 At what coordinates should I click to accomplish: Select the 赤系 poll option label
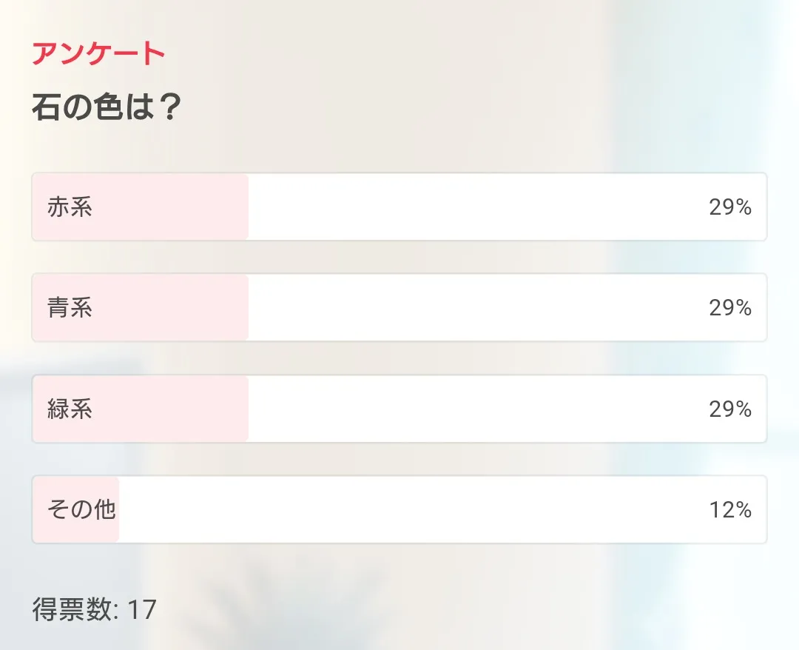tap(70, 207)
